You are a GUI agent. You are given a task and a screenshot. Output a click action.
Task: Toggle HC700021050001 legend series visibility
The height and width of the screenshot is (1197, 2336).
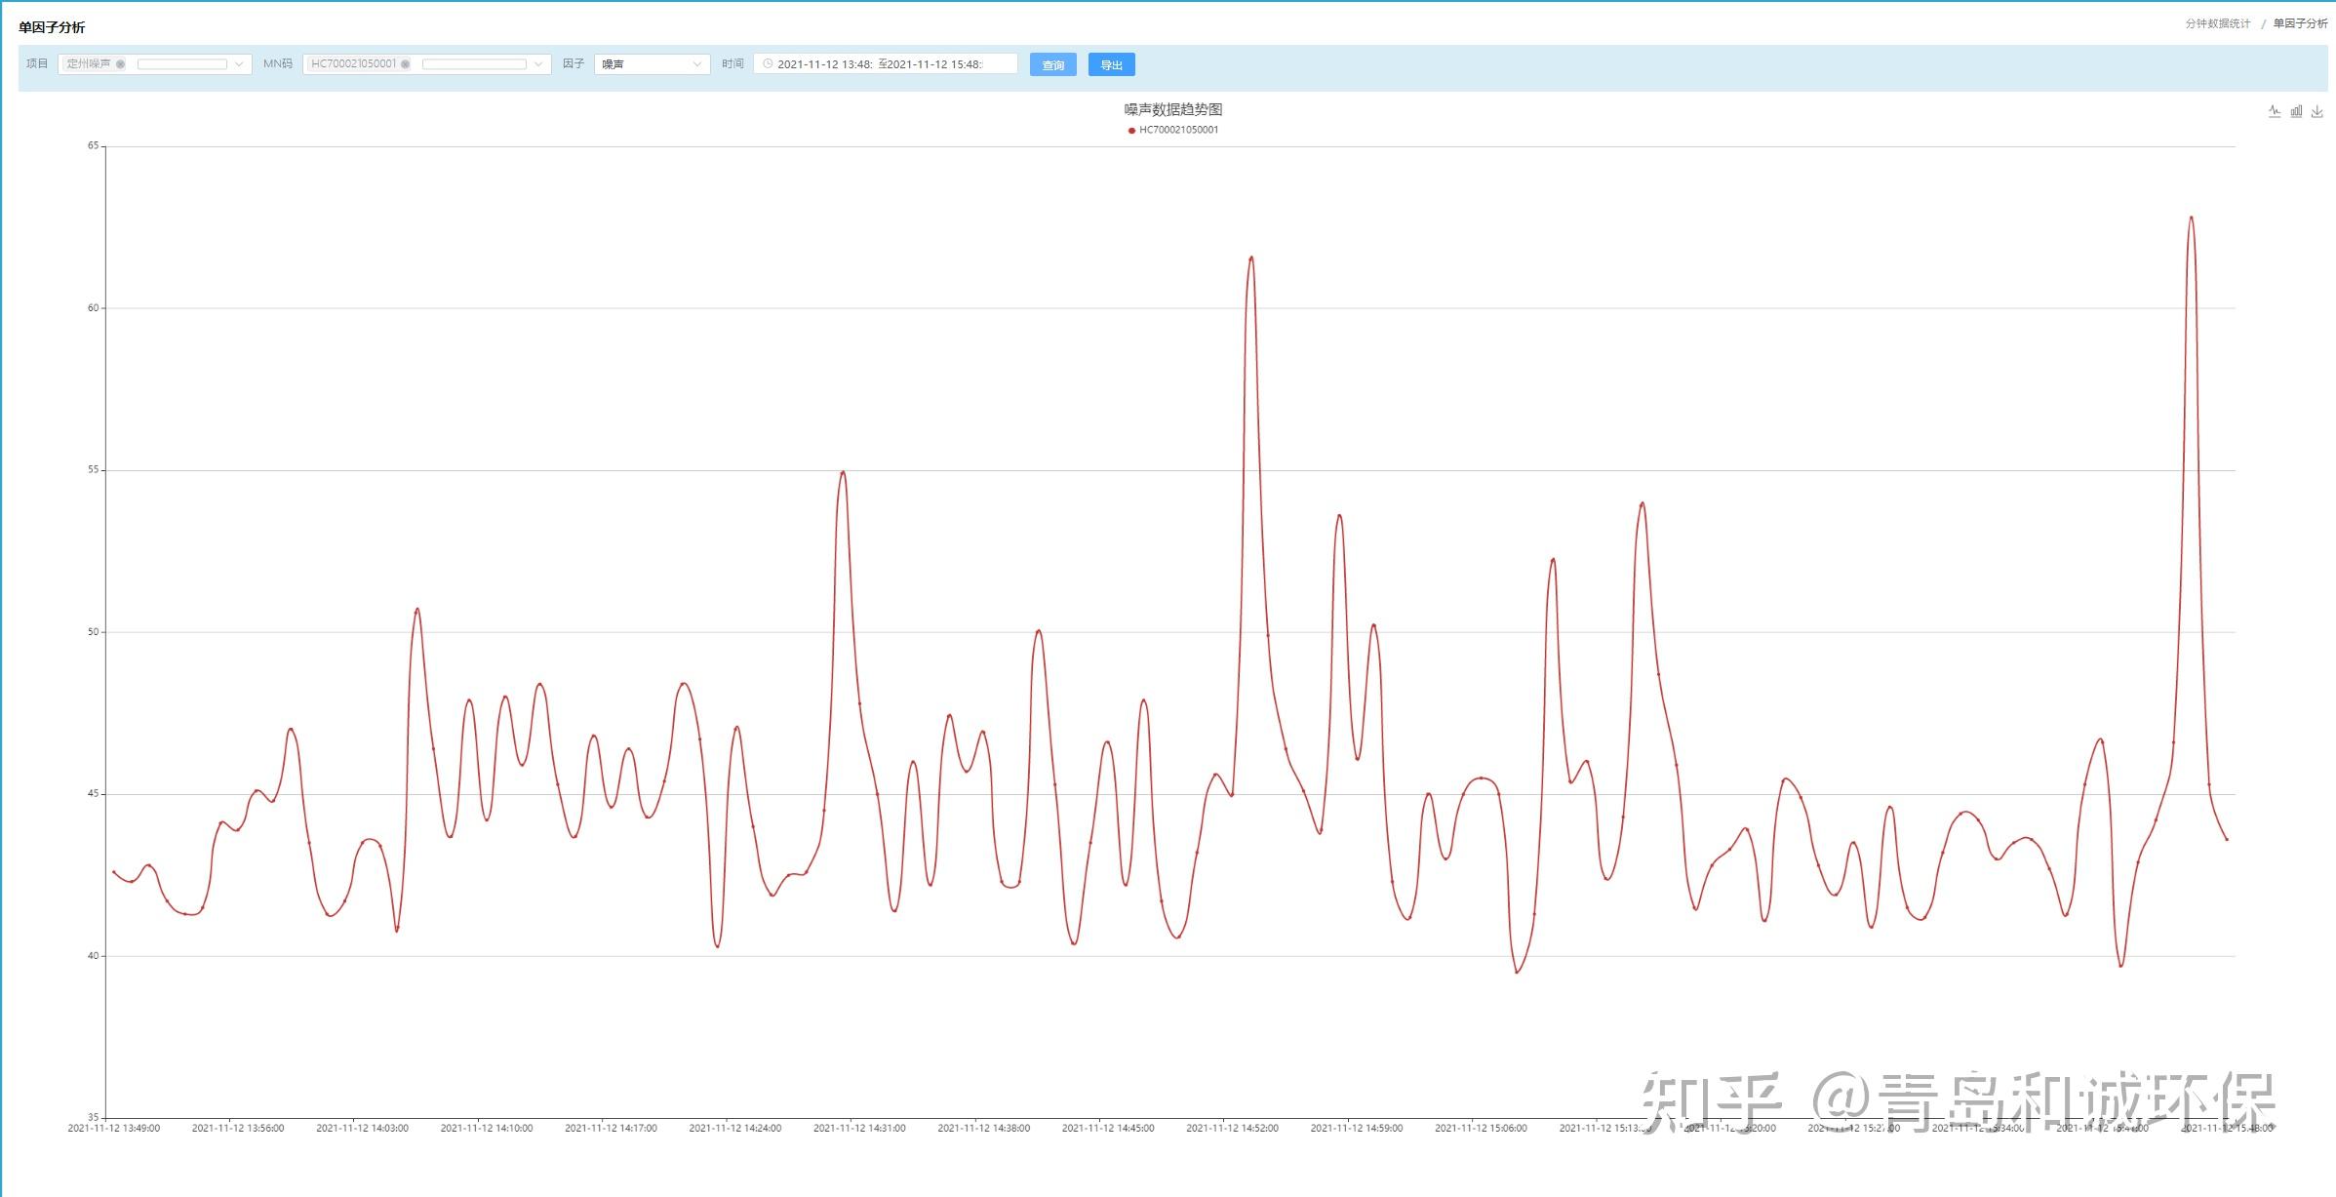[1172, 130]
